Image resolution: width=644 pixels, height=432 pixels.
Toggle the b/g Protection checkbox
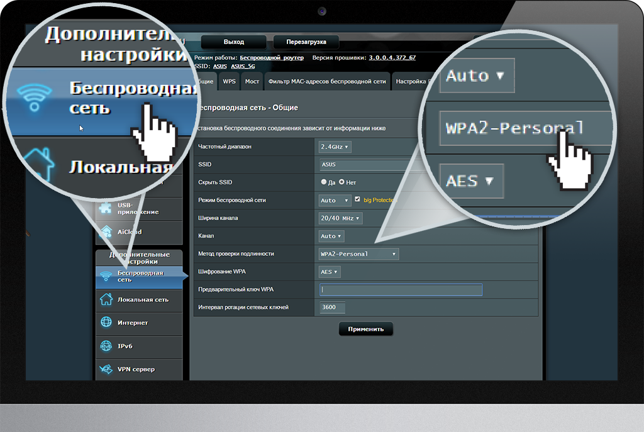click(x=358, y=199)
